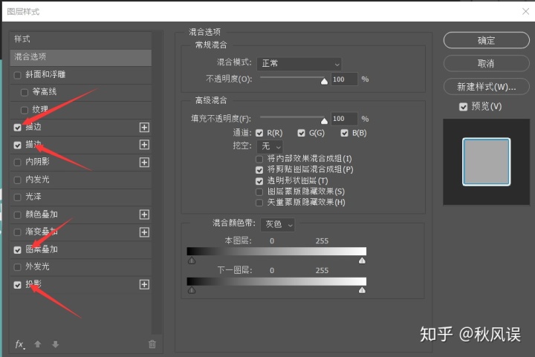This screenshot has width=535, height=357.
Task: Enable 渐变叠加 checkbox
Action: (17, 232)
